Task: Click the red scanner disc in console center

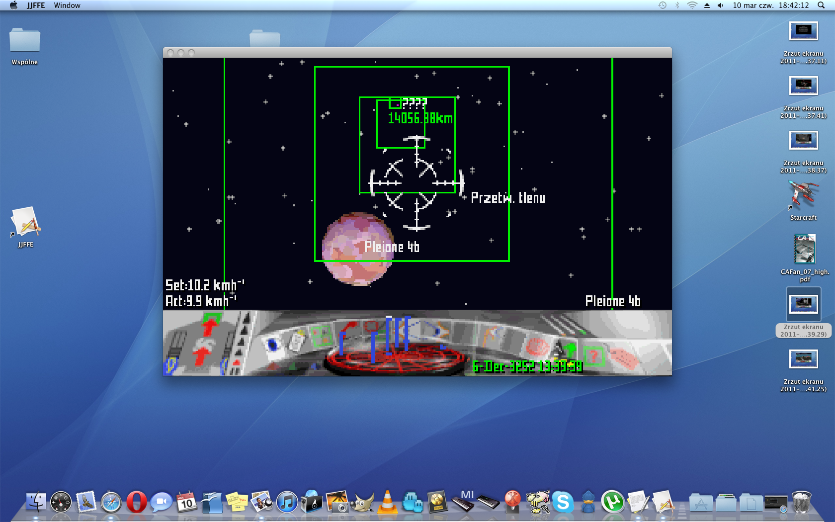Action: [x=396, y=359]
